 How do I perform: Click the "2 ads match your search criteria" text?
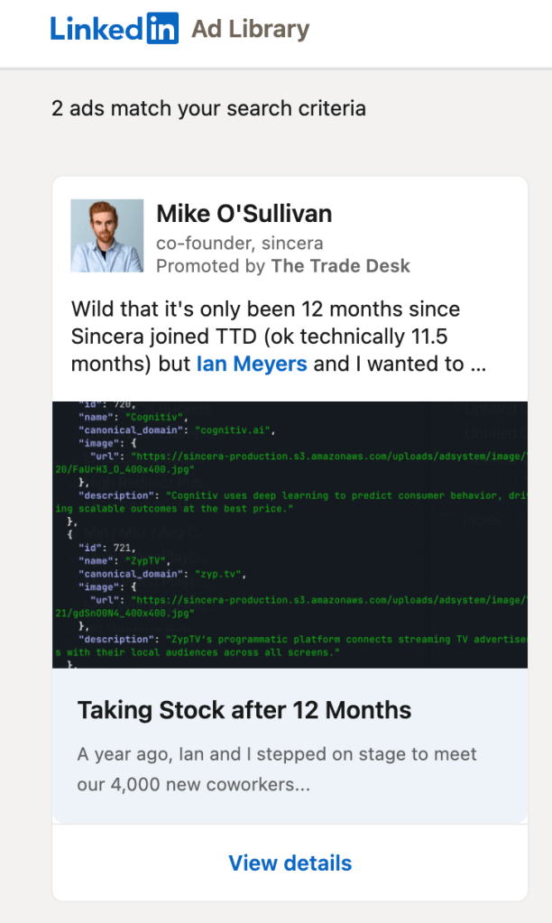[208, 108]
